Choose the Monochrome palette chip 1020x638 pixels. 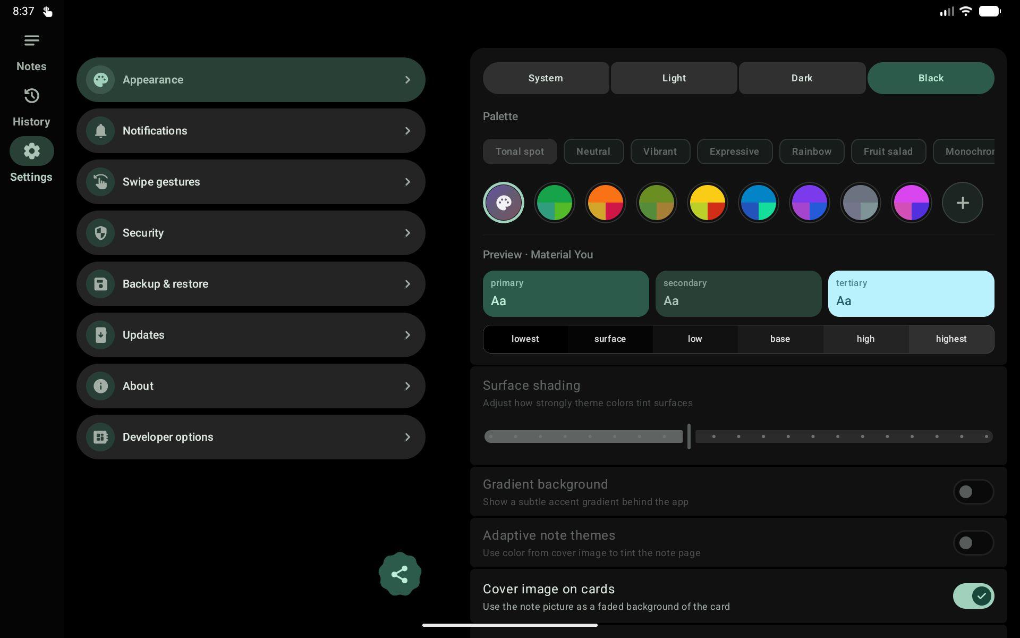point(964,152)
